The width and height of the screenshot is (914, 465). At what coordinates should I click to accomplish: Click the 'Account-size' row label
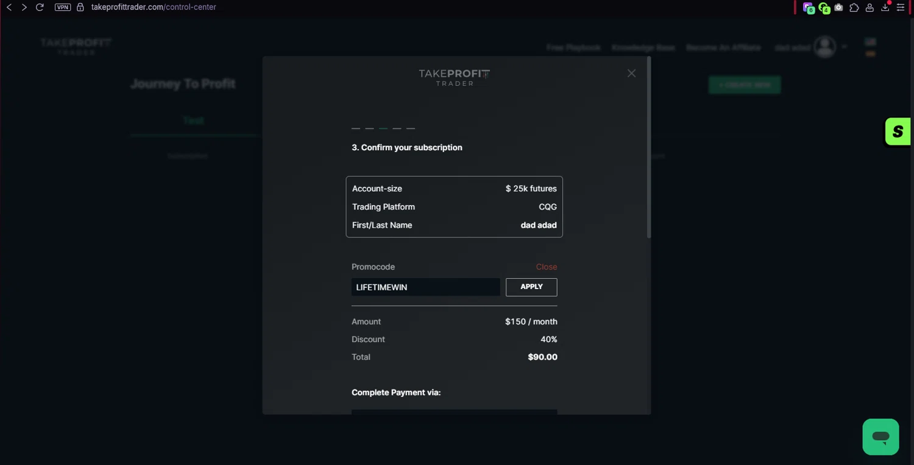click(x=377, y=189)
